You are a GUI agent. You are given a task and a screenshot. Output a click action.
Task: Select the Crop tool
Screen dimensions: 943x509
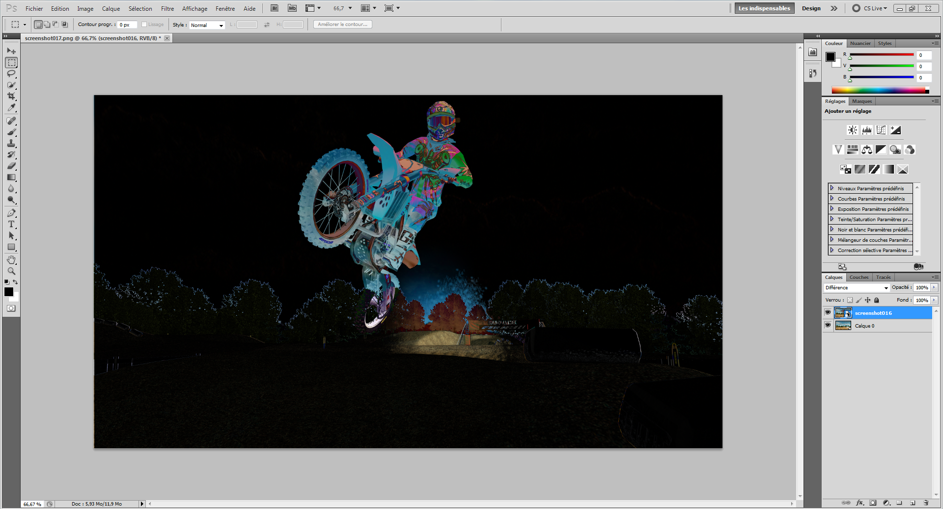tap(11, 96)
